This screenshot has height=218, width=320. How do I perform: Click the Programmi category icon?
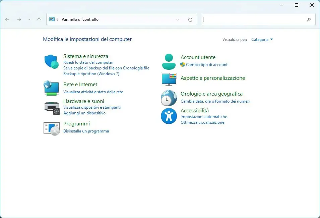pos(51,128)
